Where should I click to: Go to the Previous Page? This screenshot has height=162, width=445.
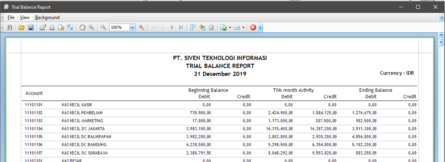tap(163, 27)
